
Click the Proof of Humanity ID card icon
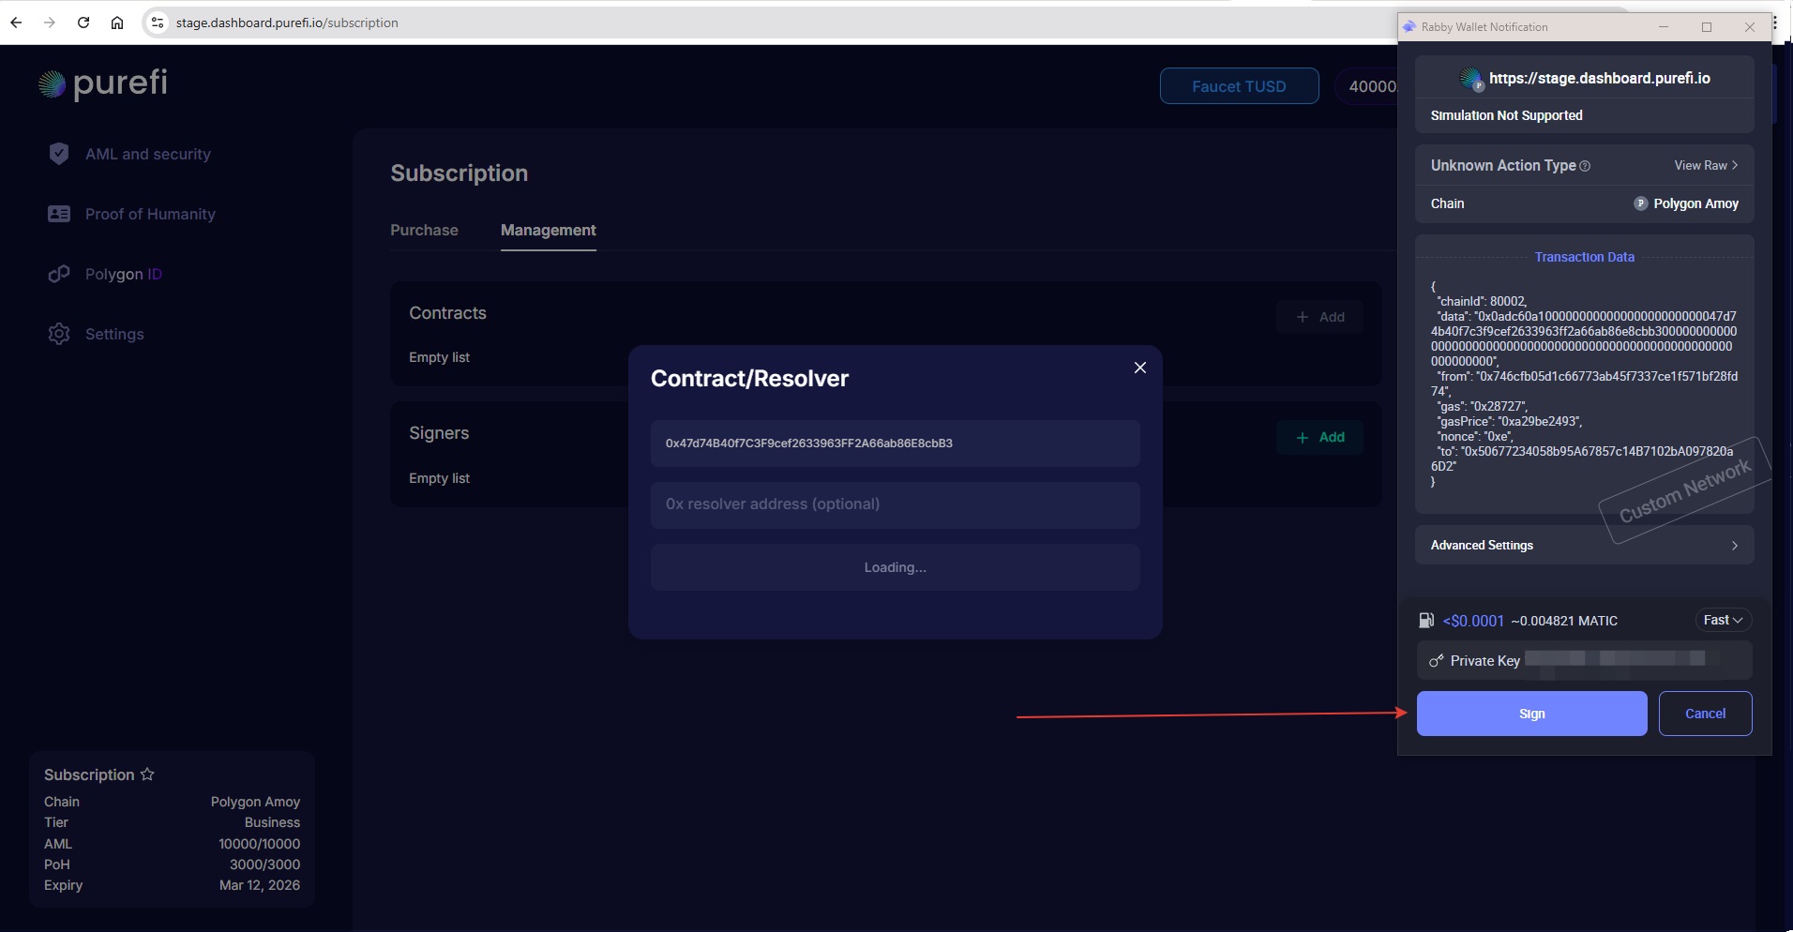click(58, 214)
